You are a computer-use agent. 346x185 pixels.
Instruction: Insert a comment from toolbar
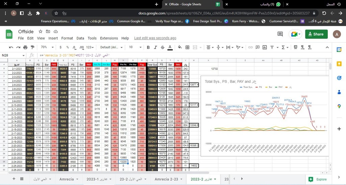pyautogui.click(x=257, y=47)
